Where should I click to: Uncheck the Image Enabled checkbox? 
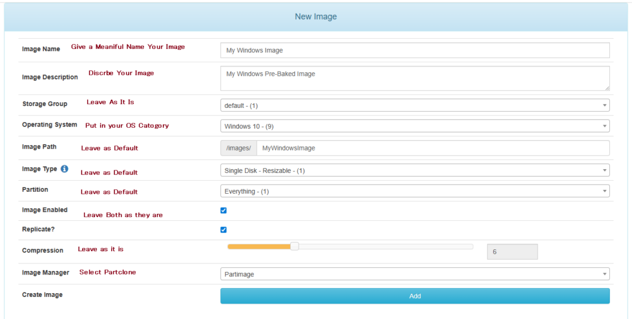223,210
